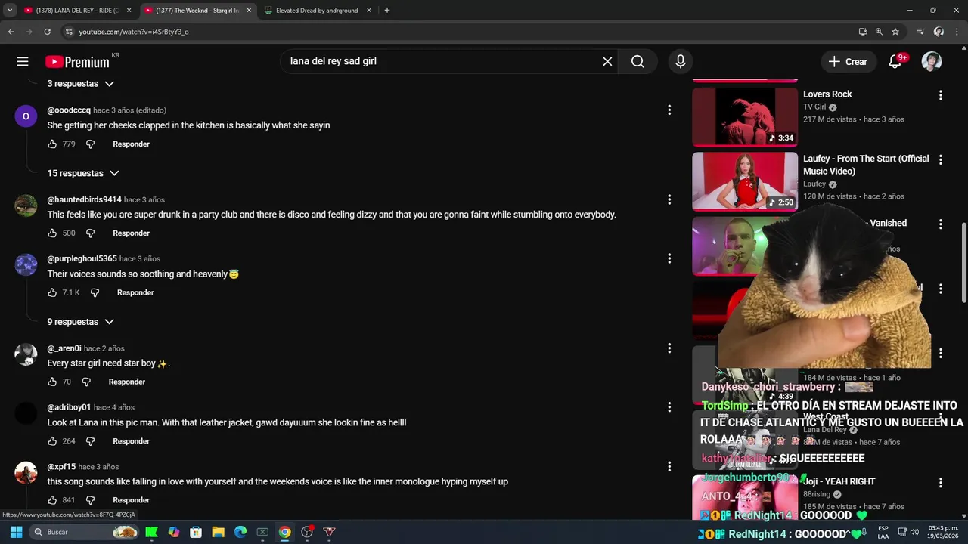
Task: Dislike the comment by @hauntedbirds9414
Action: (x=90, y=233)
